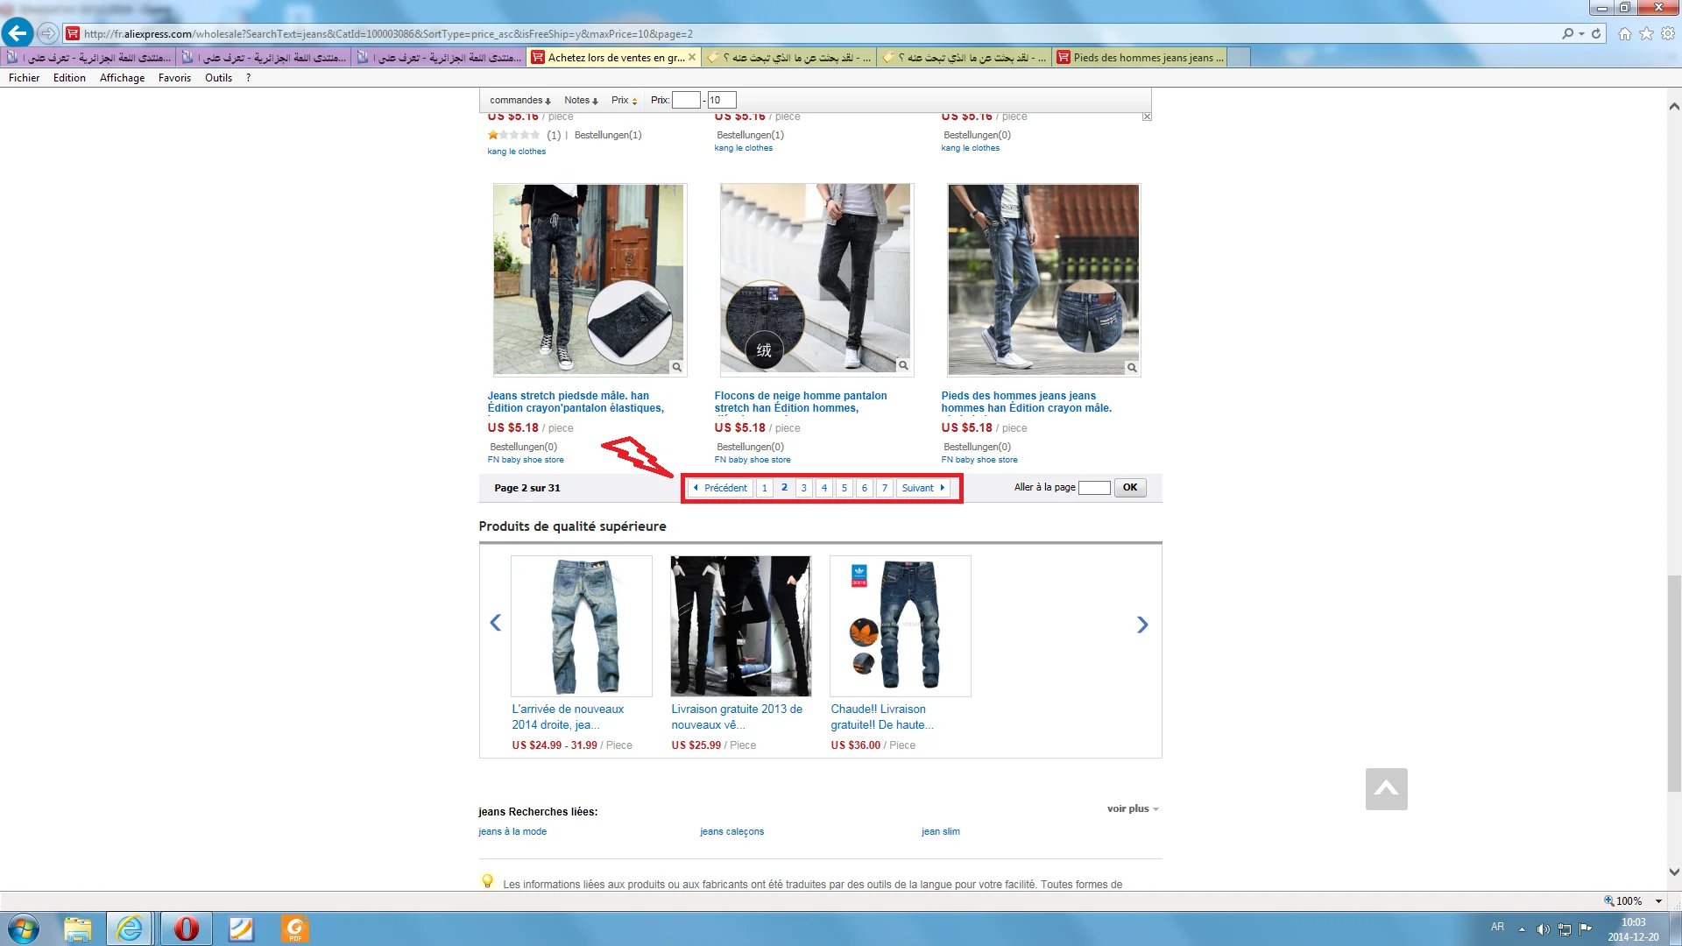Open the Favoris menu

point(174,78)
